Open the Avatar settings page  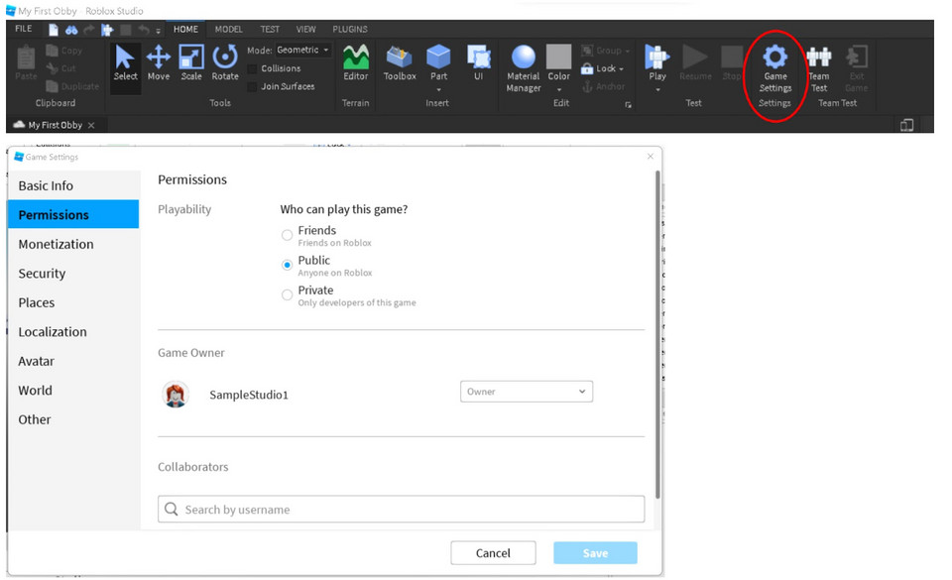click(x=73, y=361)
